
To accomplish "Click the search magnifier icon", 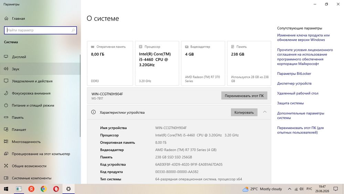I will tap(73, 30).
